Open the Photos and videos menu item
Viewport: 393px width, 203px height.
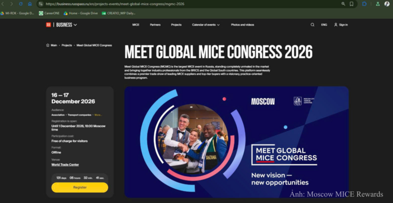click(242, 25)
